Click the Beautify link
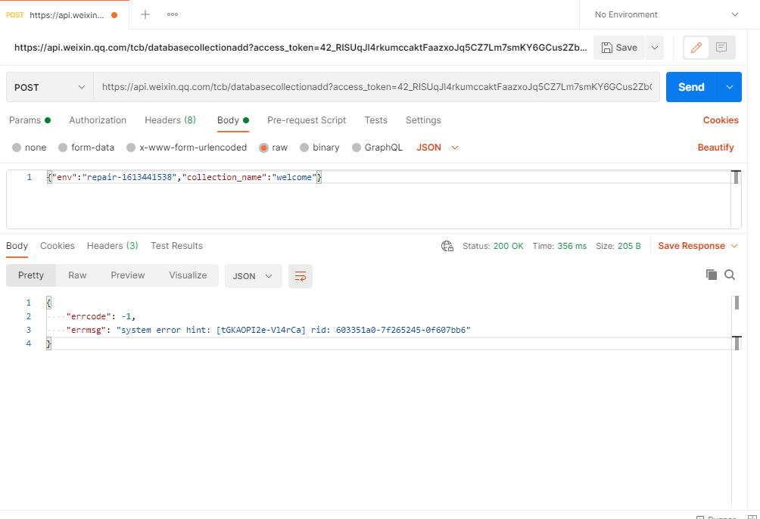 pyautogui.click(x=715, y=148)
